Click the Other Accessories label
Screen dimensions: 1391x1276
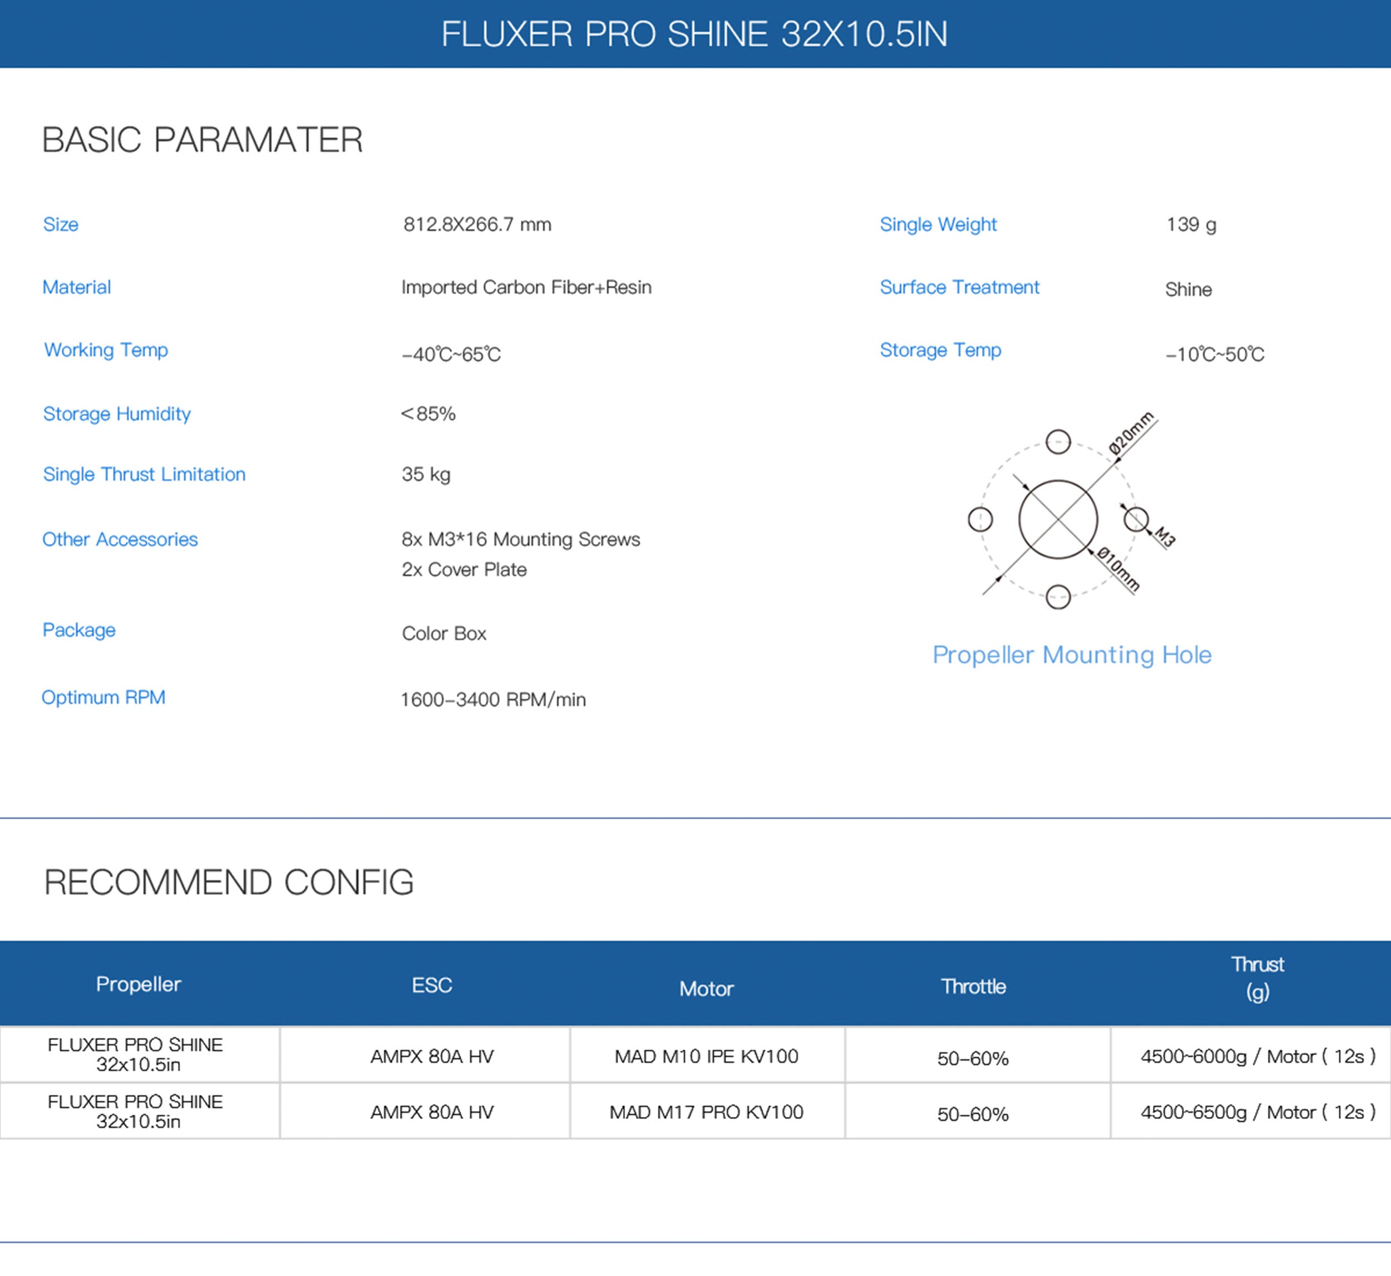coord(120,539)
